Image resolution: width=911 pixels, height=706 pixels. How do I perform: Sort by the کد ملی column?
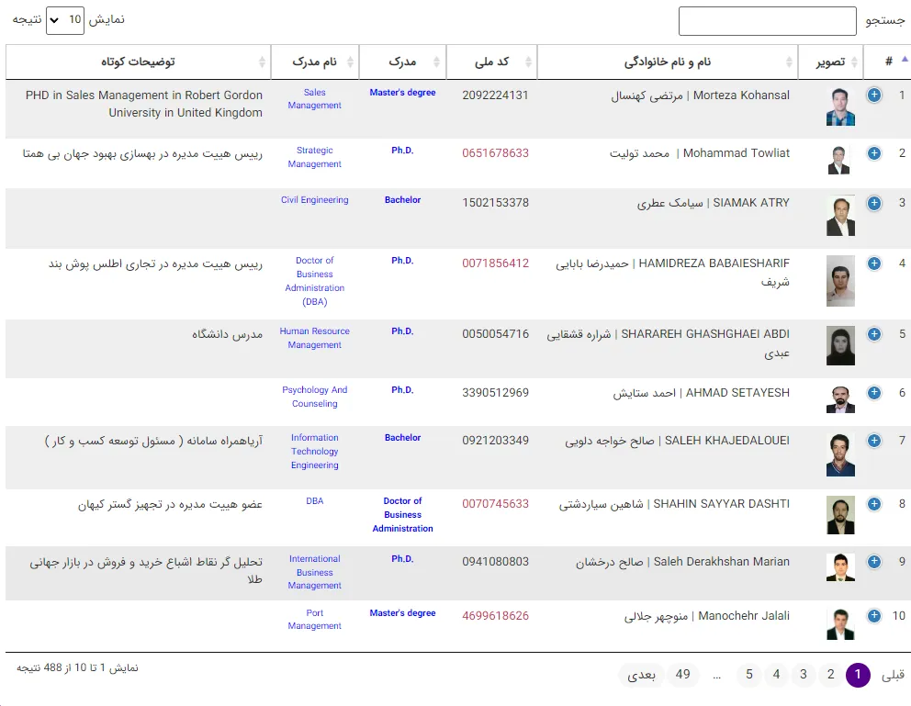pos(491,62)
